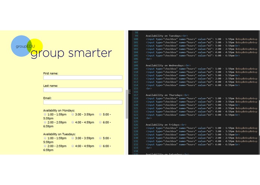
Task: Check Tuesdays 4:00 - 4:59pm checkbox in form
Action: (73, 146)
